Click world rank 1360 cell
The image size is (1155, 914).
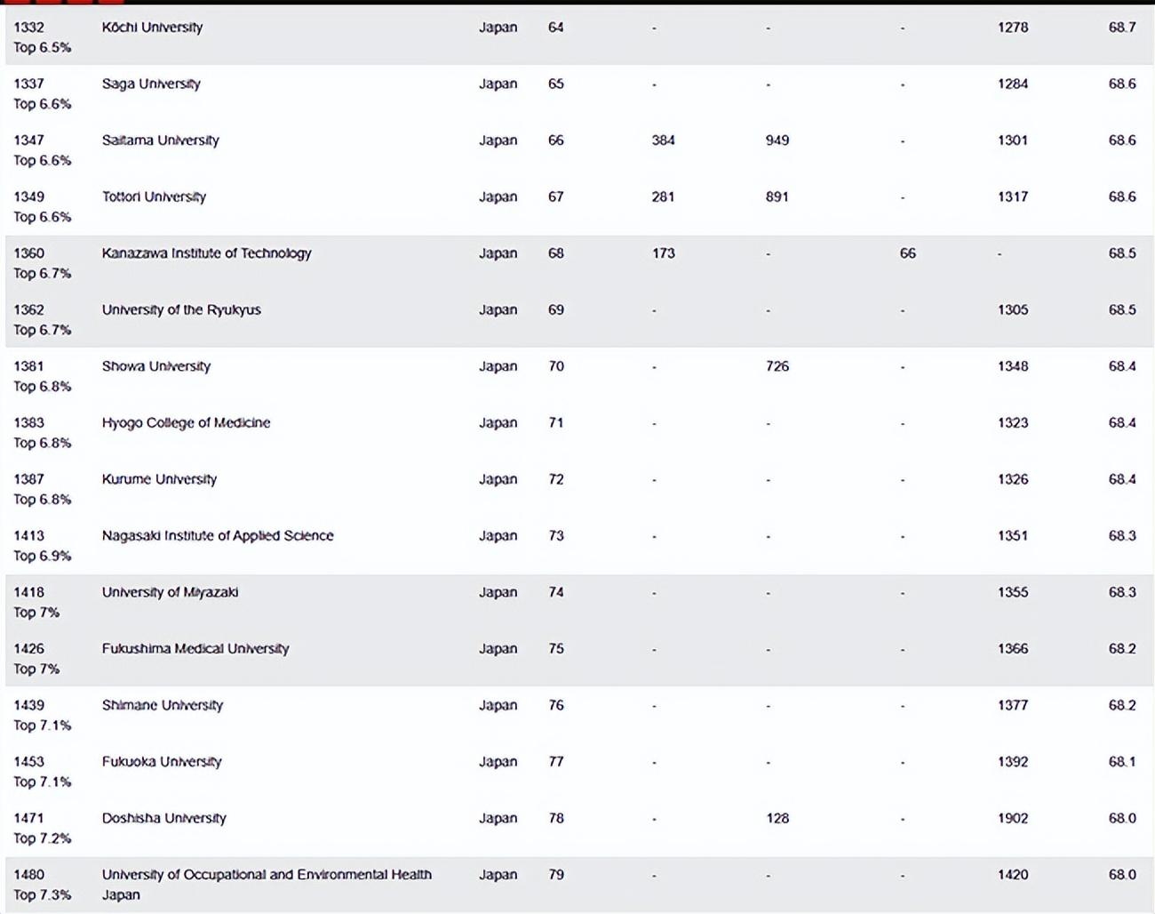[28, 253]
